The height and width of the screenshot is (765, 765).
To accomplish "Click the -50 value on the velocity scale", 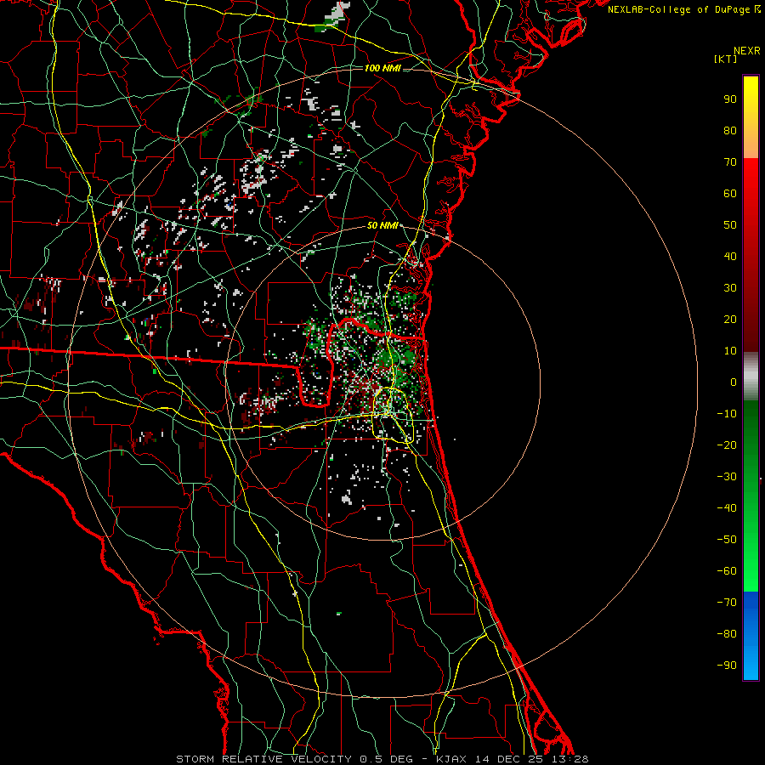I will pos(727,540).
